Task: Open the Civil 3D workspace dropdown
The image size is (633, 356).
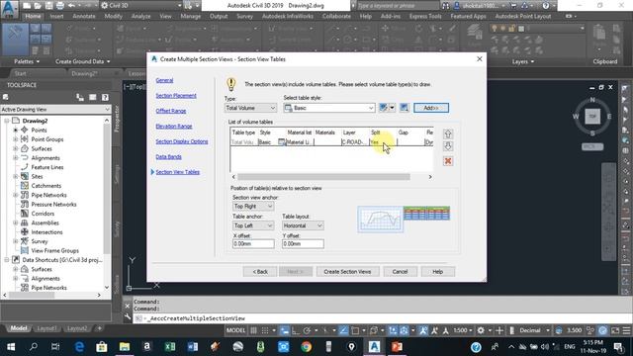Action: (140, 6)
